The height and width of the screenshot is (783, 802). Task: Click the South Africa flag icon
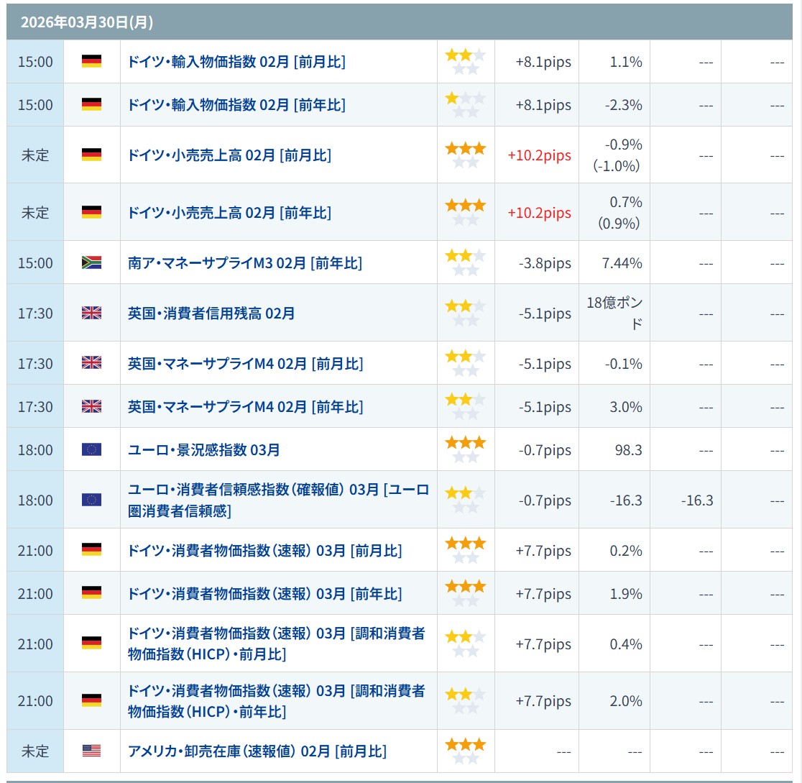point(91,262)
